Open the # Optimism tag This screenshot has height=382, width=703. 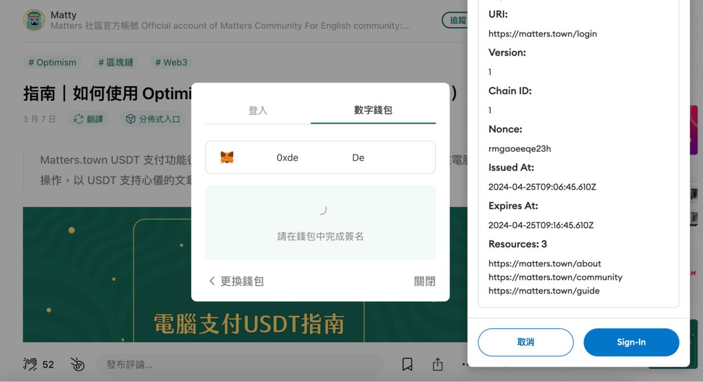pyautogui.click(x=52, y=62)
